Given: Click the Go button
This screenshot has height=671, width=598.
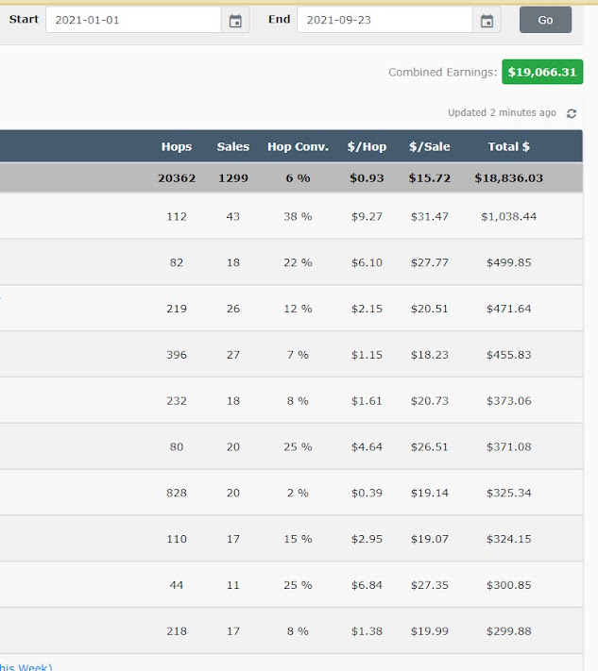Looking at the screenshot, I should click(x=545, y=20).
